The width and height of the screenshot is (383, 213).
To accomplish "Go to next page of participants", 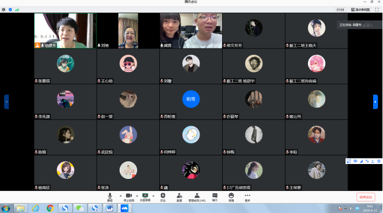I will [x=375, y=102].
